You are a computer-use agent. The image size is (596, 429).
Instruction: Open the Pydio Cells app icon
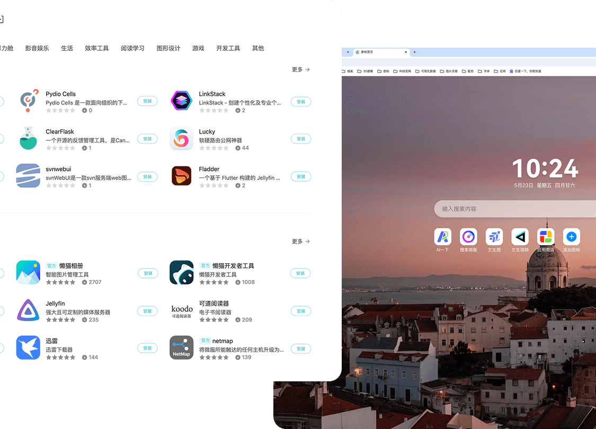pos(28,101)
